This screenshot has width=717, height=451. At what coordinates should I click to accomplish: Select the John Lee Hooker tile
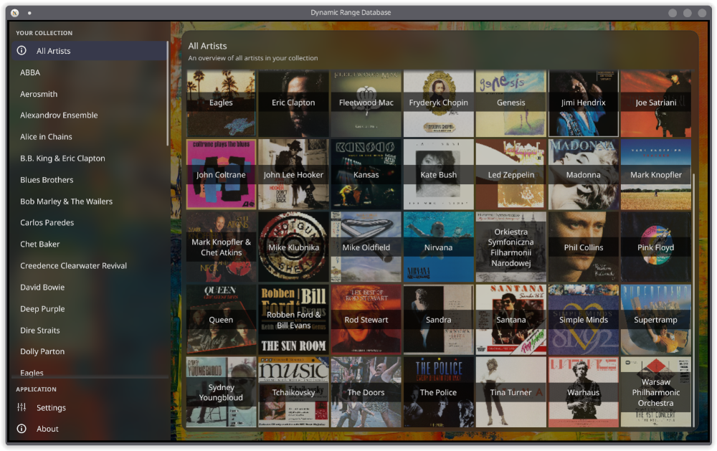point(293,175)
